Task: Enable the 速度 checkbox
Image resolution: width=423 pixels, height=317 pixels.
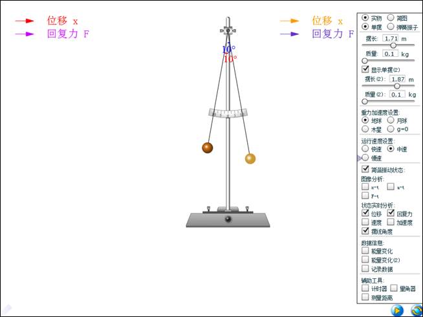Action: [366, 222]
